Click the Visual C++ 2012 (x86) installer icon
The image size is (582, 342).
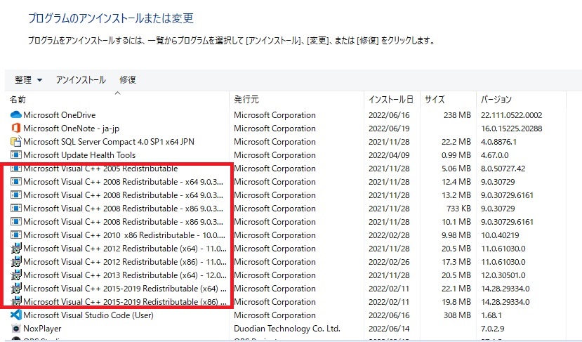point(16,262)
